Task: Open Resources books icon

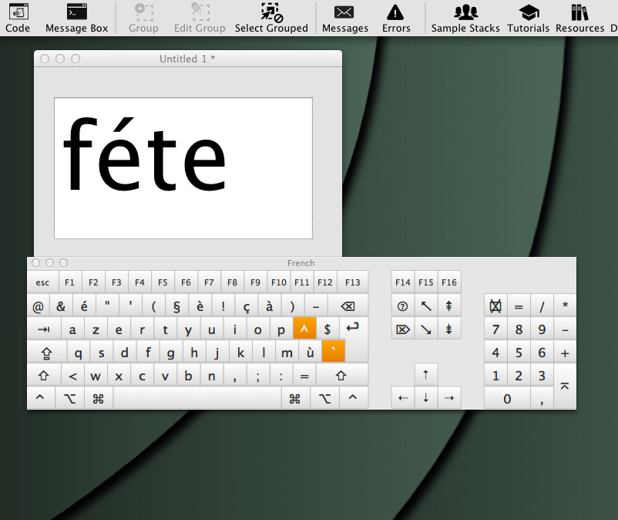Action: point(579,18)
